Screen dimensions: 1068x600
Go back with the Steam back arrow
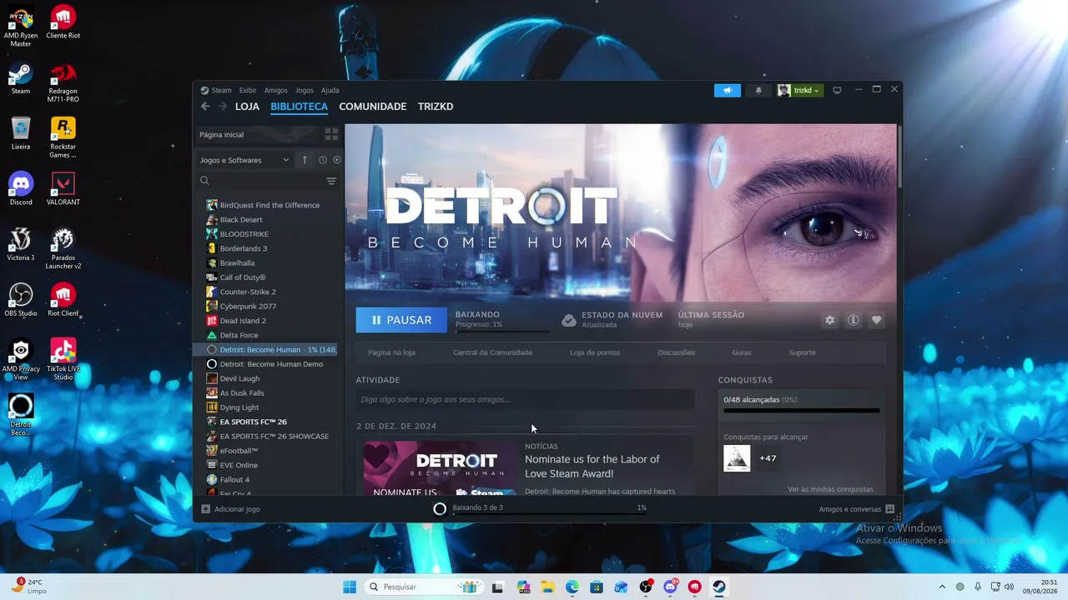click(205, 107)
